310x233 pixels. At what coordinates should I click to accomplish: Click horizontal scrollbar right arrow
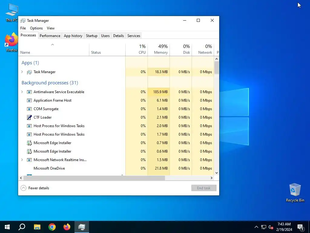211,178
